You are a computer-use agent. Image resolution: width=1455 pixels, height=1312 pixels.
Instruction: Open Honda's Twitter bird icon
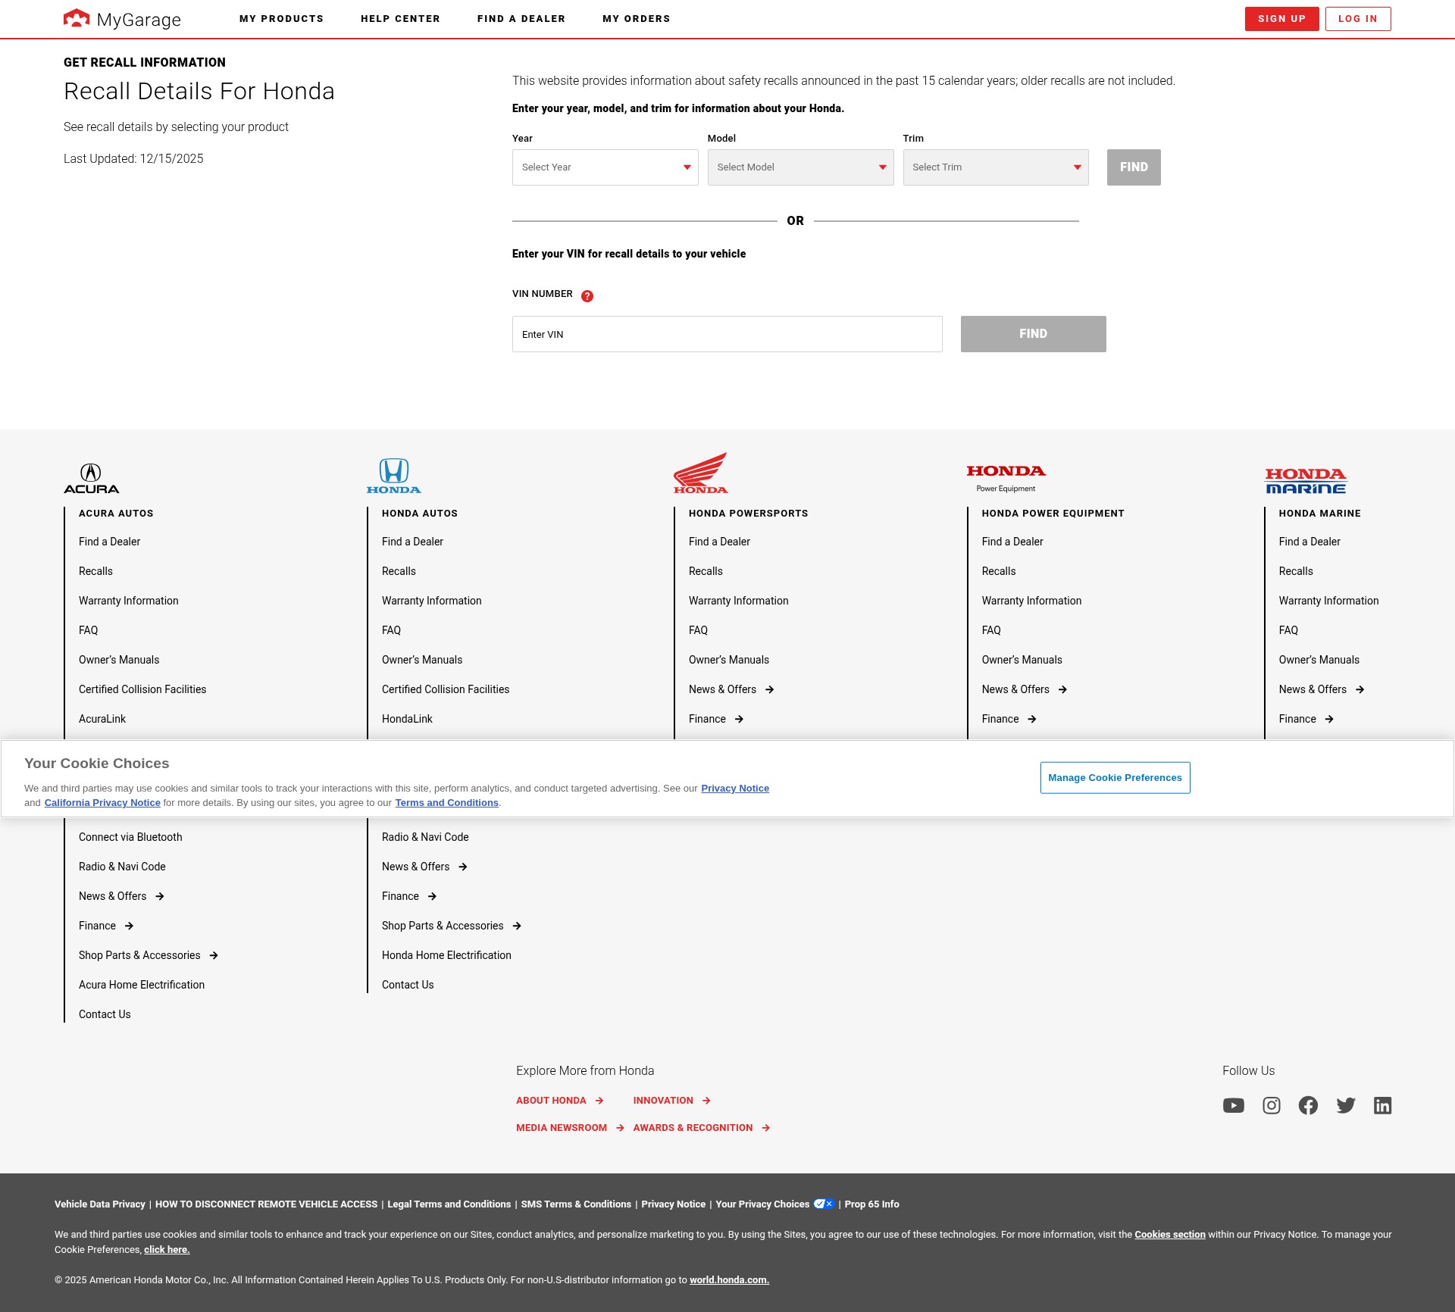(x=1346, y=1106)
